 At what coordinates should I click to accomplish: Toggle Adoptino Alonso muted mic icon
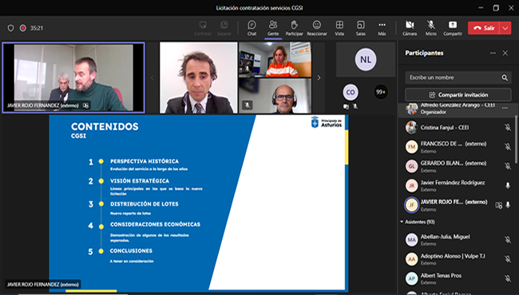click(508, 259)
